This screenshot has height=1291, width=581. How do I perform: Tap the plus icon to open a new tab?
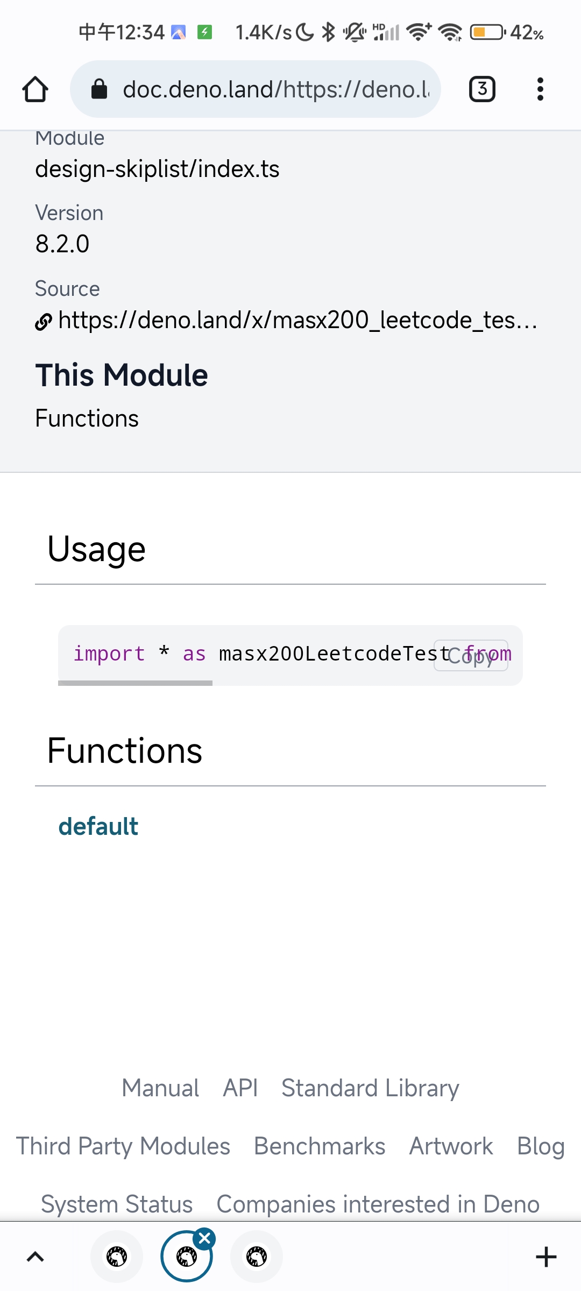coord(546,1256)
